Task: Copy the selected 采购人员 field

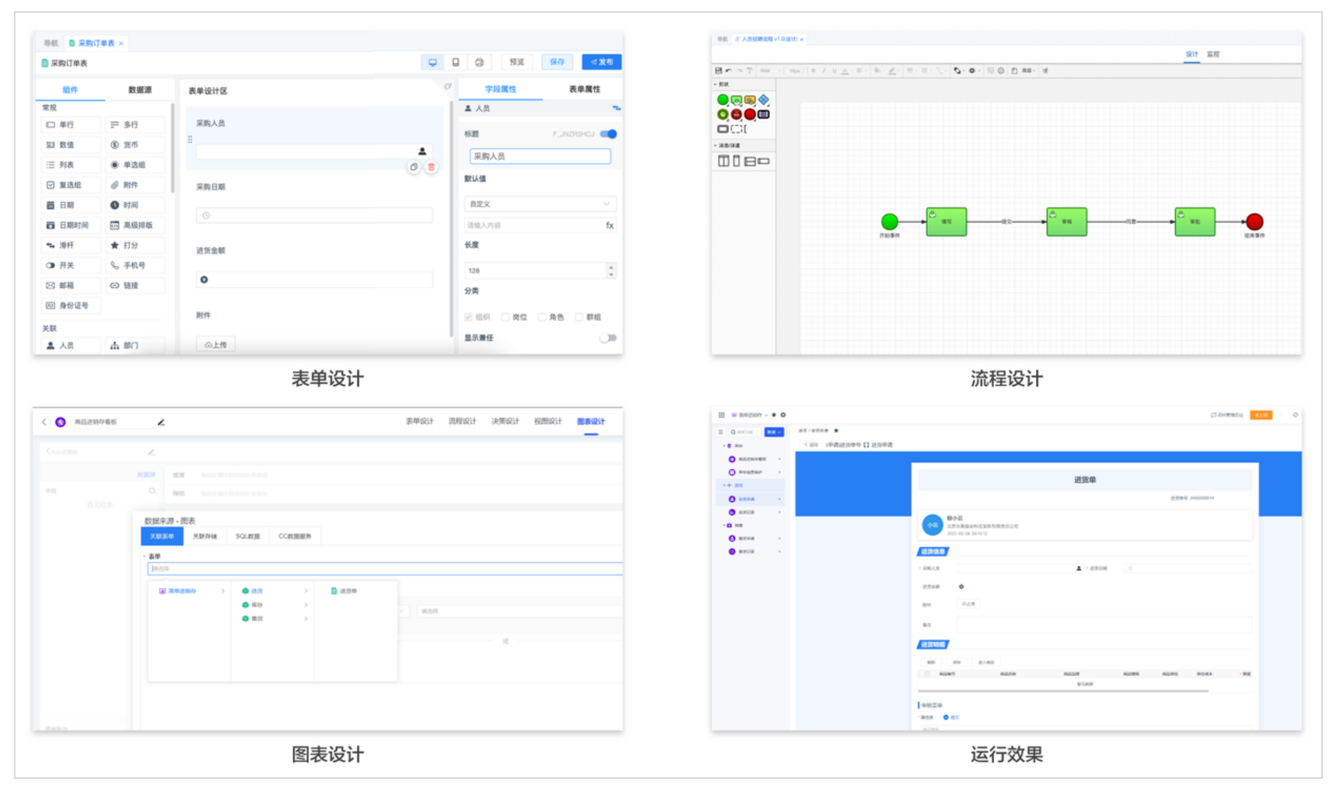Action: click(x=413, y=167)
